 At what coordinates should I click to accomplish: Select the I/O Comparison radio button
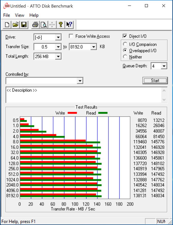click(x=125, y=44)
